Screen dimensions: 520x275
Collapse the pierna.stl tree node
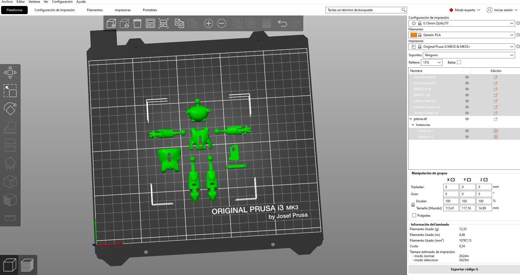click(x=411, y=119)
